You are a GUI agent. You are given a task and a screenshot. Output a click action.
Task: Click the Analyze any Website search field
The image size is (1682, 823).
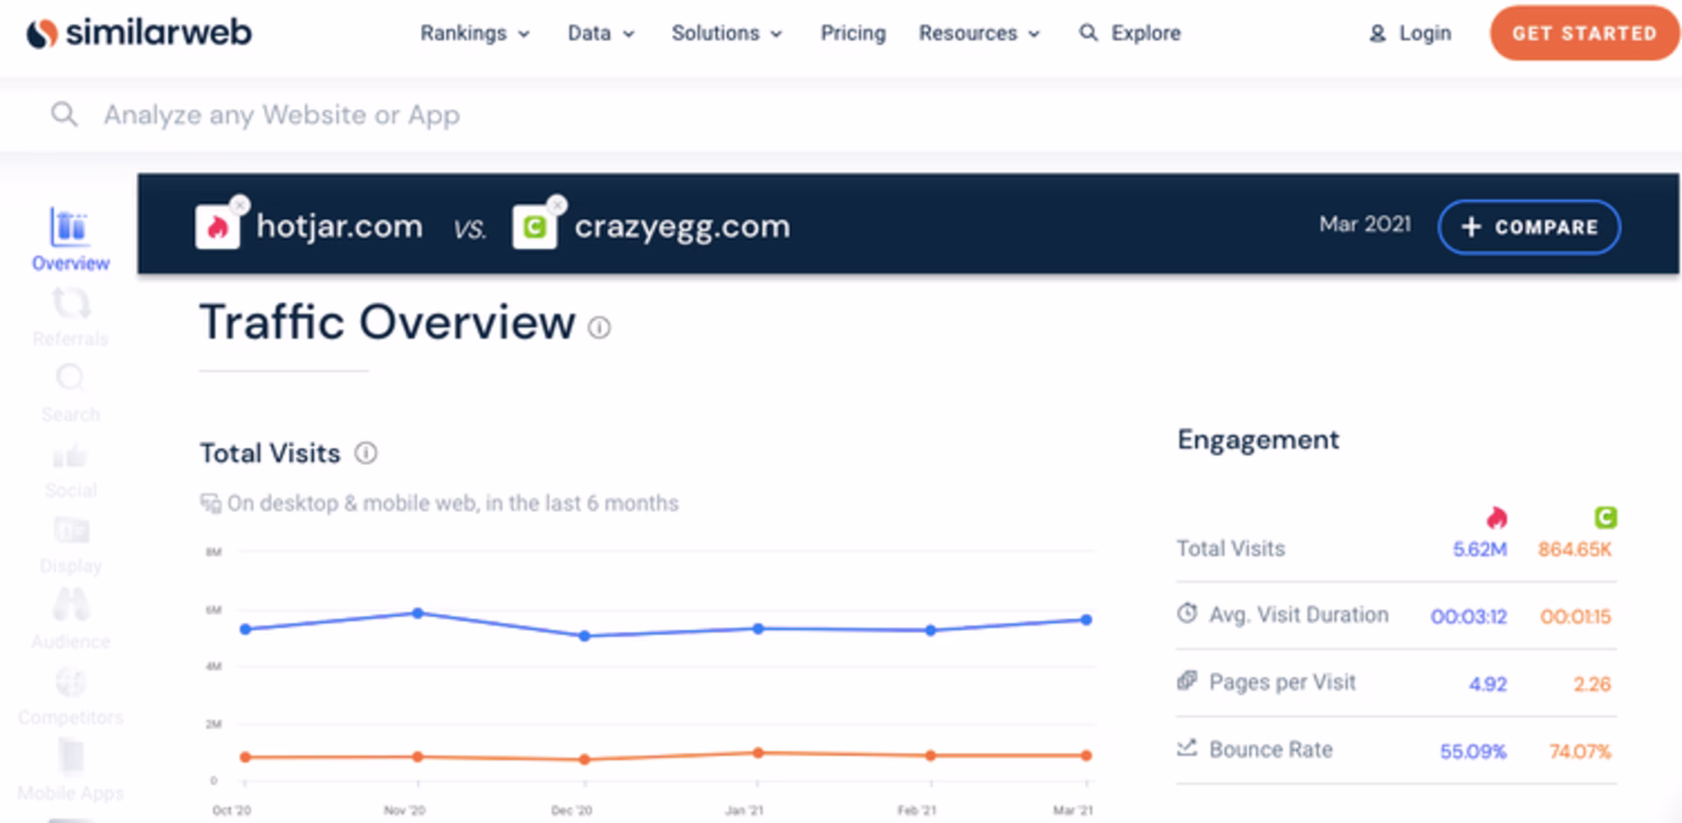280,115
